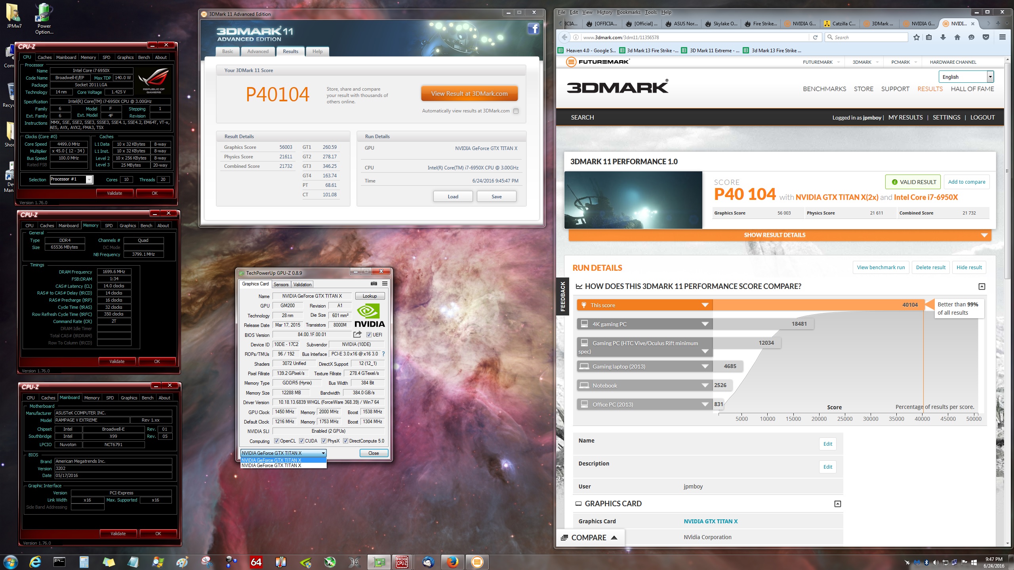Screen dimensions: 1014x570
Task: Open AIDA64 from the taskbar
Action: [x=256, y=562]
